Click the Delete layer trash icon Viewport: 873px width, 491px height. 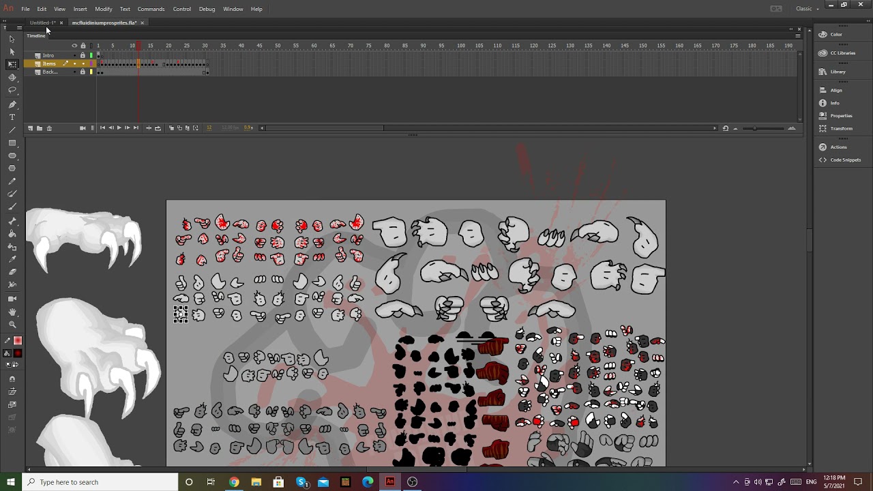[x=49, y=128]
